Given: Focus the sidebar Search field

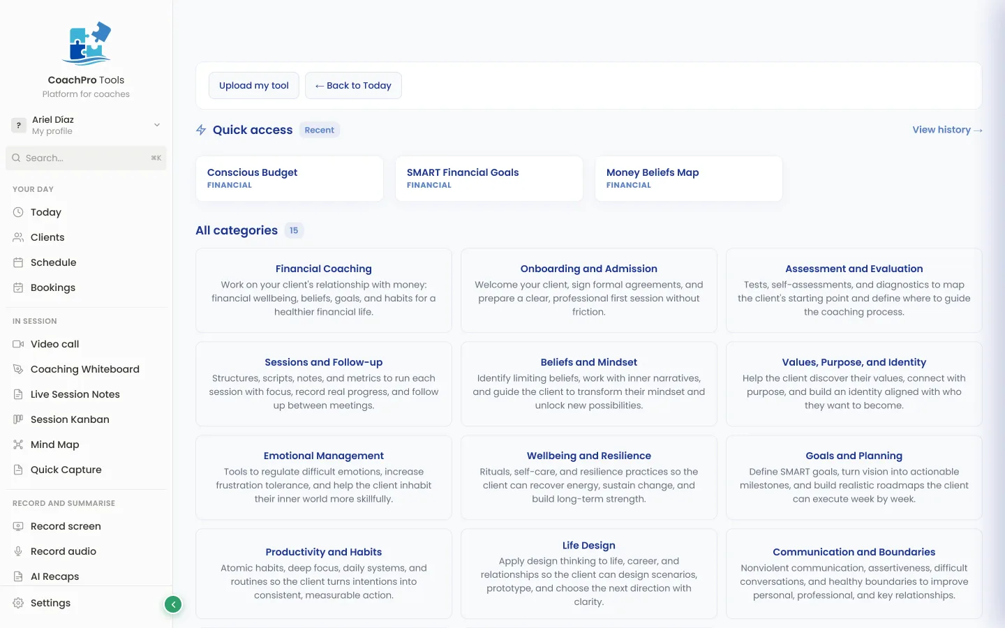Looking at the screenshot, I should [86, 158].
